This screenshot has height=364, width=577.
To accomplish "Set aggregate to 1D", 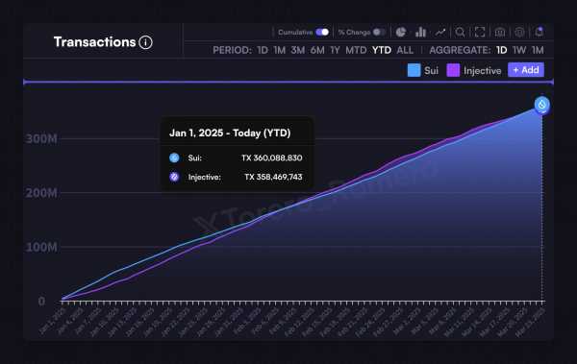I will point(502,50).
